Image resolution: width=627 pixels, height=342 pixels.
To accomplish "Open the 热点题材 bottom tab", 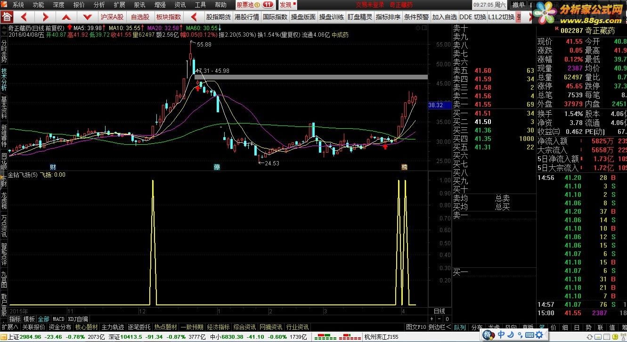I will coord(165,327).
